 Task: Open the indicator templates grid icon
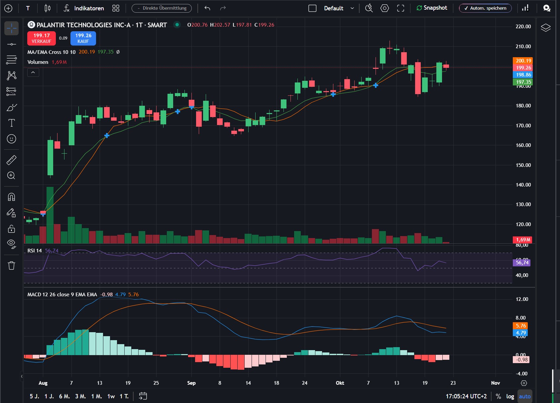[116, 8]
